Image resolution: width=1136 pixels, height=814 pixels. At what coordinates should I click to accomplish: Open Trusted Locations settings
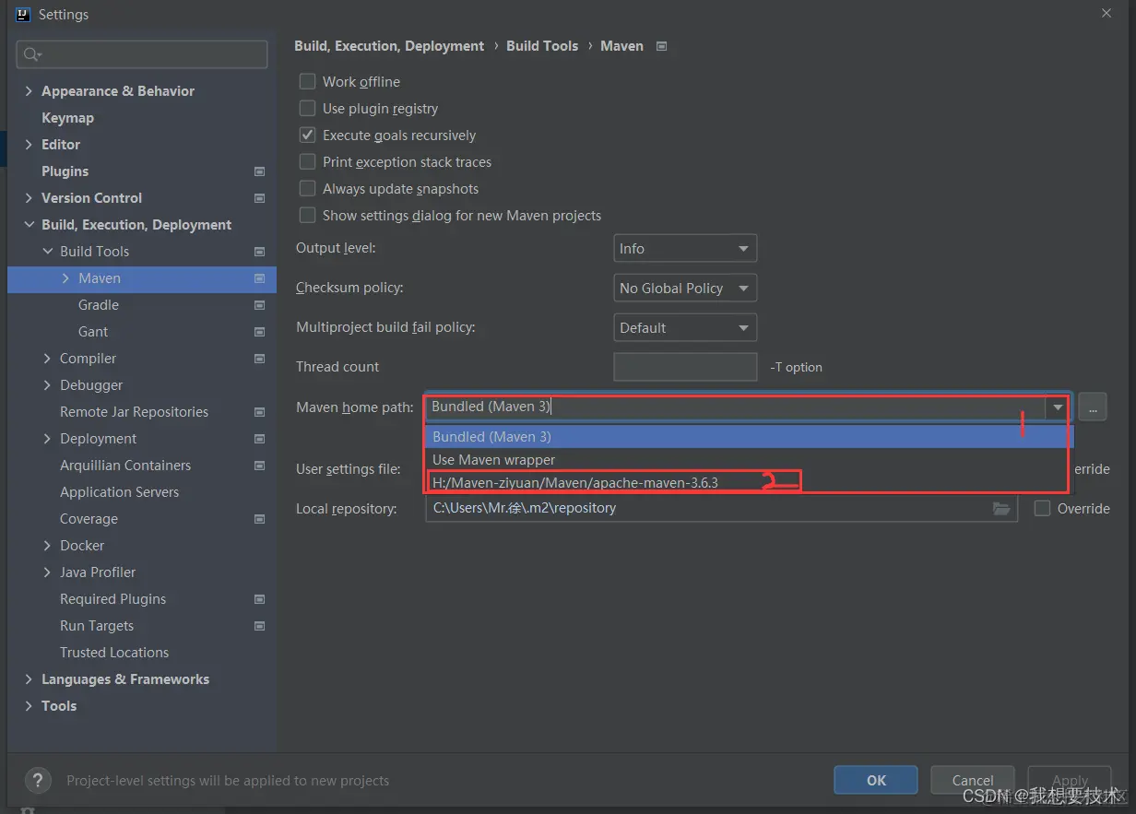click(x=114, y=653)
